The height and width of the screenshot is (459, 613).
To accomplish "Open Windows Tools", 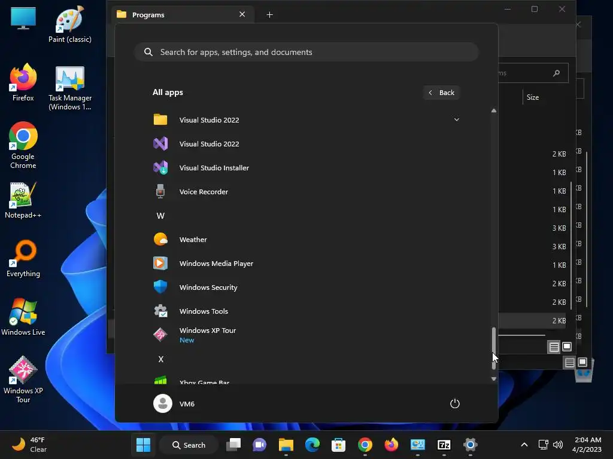I will point(306,311).
